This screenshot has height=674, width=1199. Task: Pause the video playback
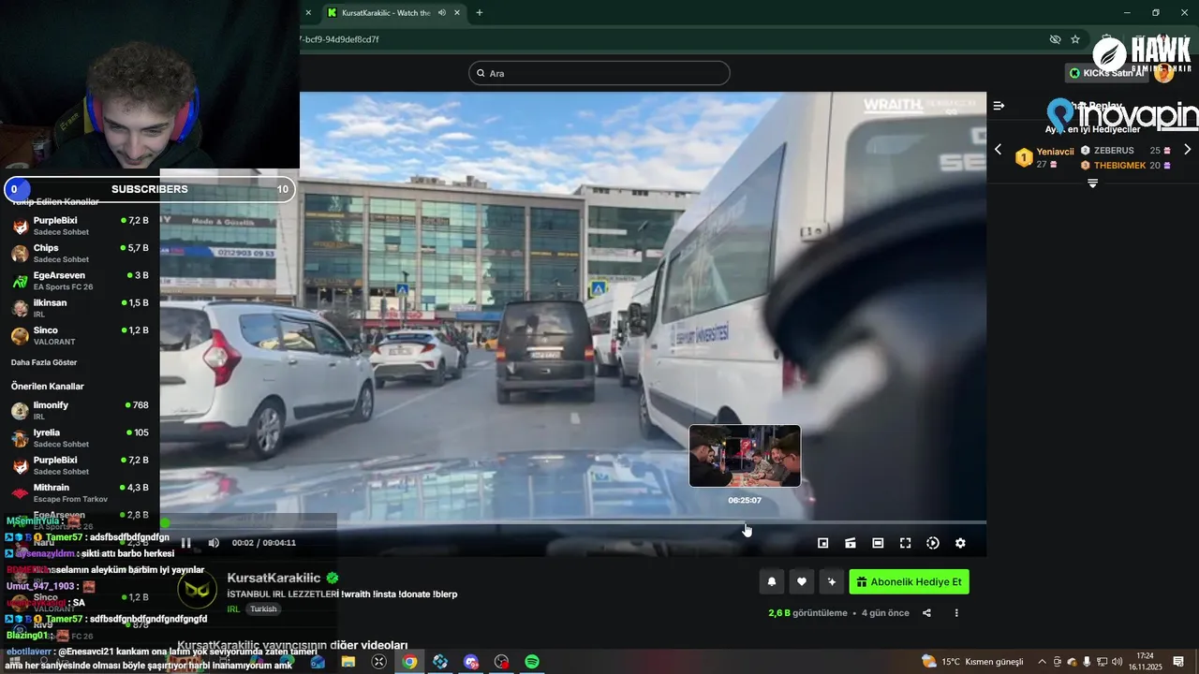pyautogui.click(x=185, y=543)
